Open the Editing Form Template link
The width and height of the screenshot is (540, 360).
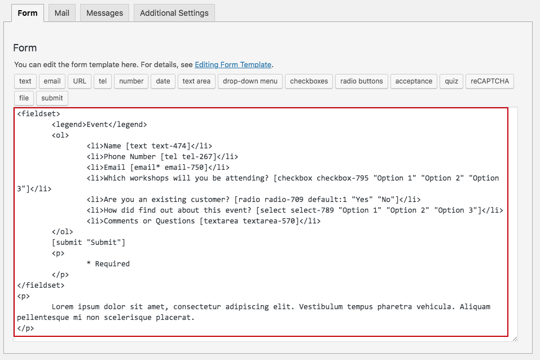(233, 64)
